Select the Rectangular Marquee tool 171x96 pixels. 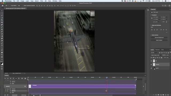[2, 13]
